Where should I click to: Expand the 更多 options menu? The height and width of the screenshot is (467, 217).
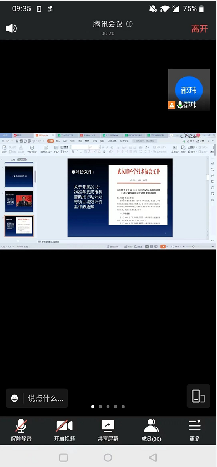pyautogui.click(x=195, y=430)
